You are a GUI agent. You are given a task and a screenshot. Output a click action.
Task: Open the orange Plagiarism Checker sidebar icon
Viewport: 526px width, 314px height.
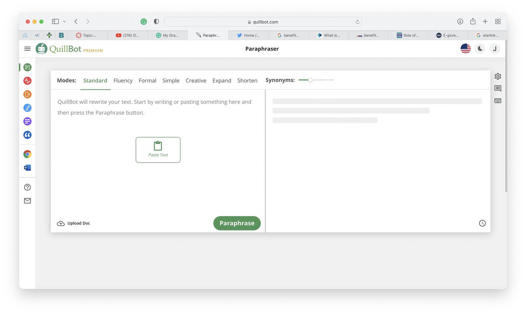pos(28,94)
